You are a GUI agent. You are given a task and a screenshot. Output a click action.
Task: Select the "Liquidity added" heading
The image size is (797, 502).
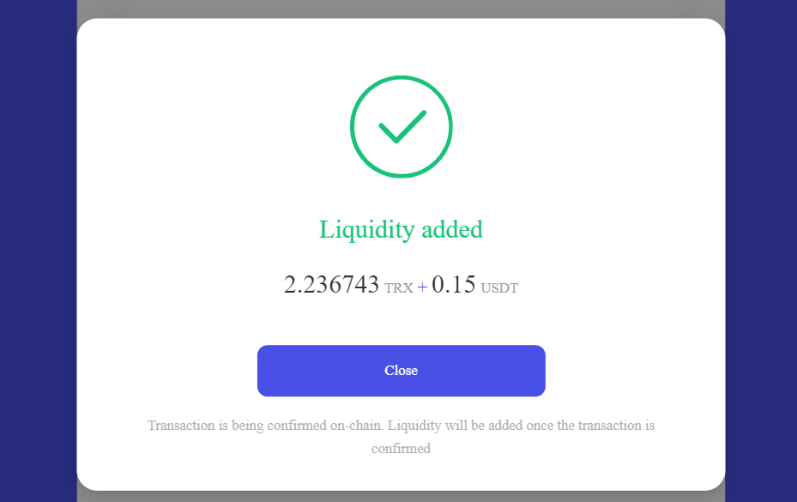pyautogui.click(x=401, y=230)
